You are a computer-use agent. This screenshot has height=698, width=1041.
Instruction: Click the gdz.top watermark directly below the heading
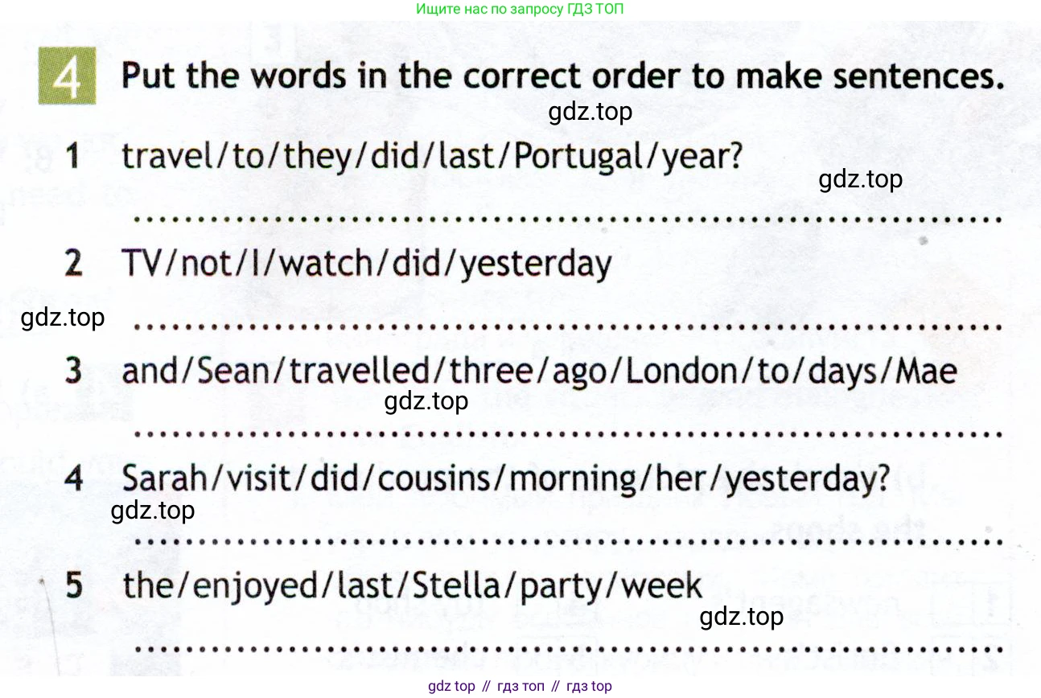click(590, 113)
